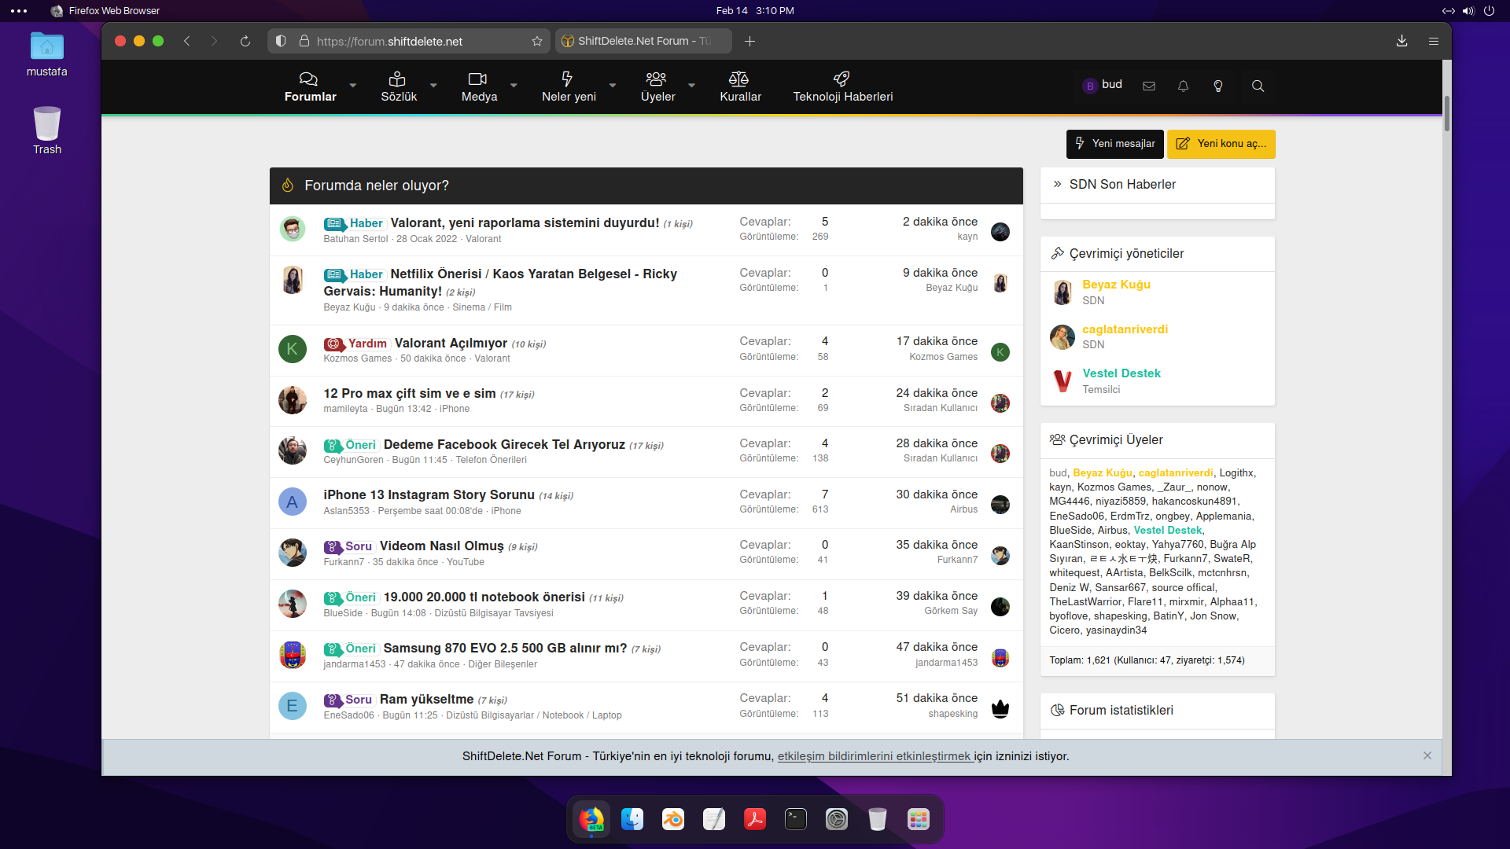The width and height of the screenshot is (1510, 849).
Task: Open Trash icon on desktop
Action: (47, 130)
